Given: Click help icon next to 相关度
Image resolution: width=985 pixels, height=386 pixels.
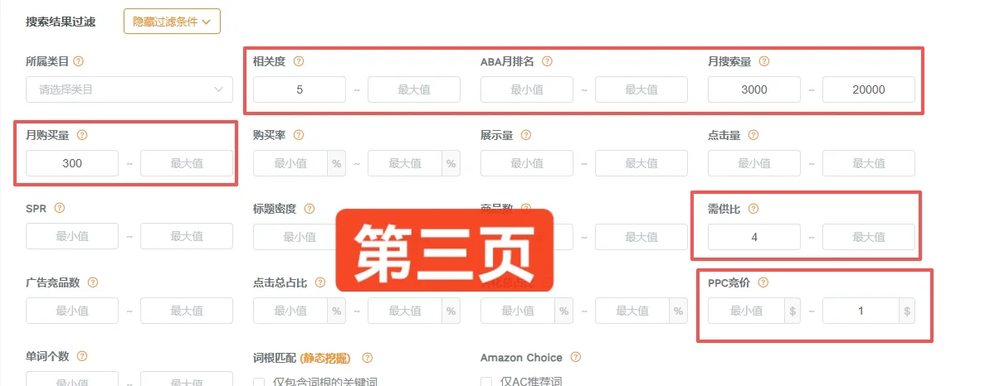Looking at the screenshot, I should [x=299, y=61].
